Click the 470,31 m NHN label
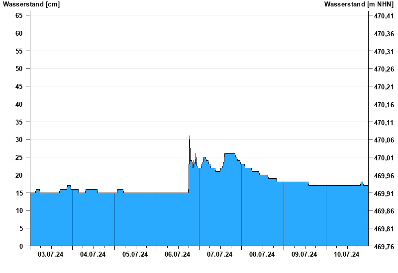Viewport: 398px width, 273px height. (384, 52)
